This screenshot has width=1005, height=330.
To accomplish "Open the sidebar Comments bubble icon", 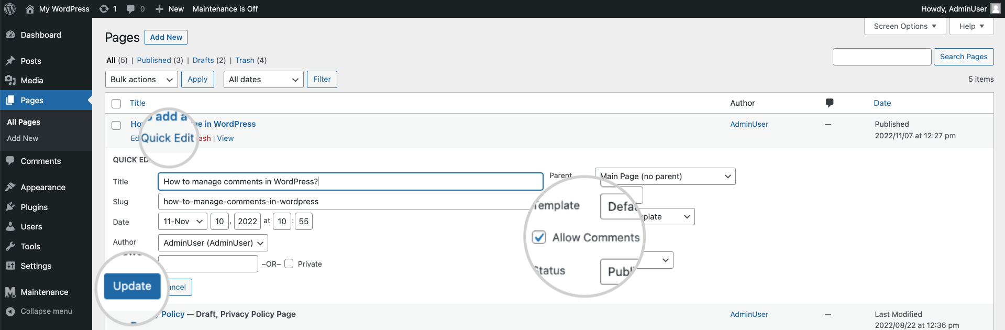I will [x=10, y=161].
